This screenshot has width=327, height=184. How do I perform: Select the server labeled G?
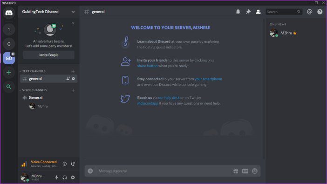coord(9,44)
